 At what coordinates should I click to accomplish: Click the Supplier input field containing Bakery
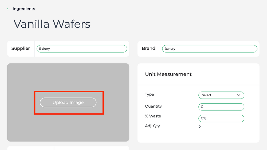tap(82, 49)
